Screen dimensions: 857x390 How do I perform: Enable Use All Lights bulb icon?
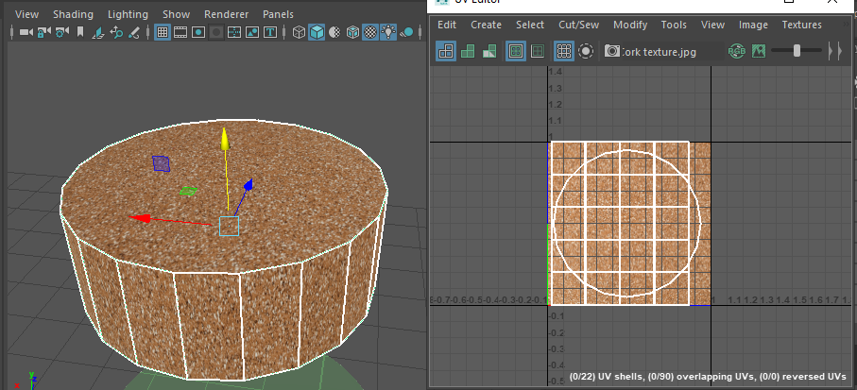(387, 32)
